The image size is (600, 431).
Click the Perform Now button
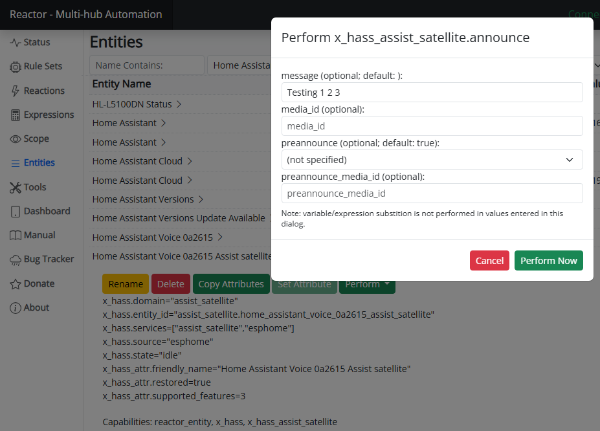(548, 260)
